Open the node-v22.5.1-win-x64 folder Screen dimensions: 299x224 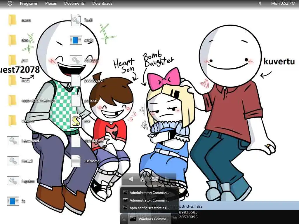pyautogui.click(x=12, y=100)
